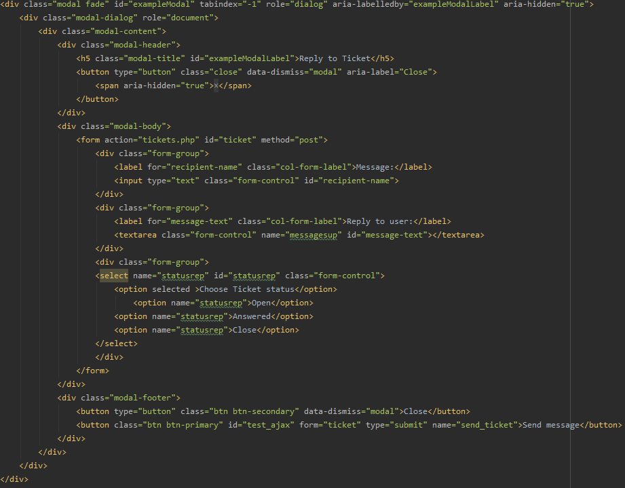Click the for="recipient-name" attribute

195,167
